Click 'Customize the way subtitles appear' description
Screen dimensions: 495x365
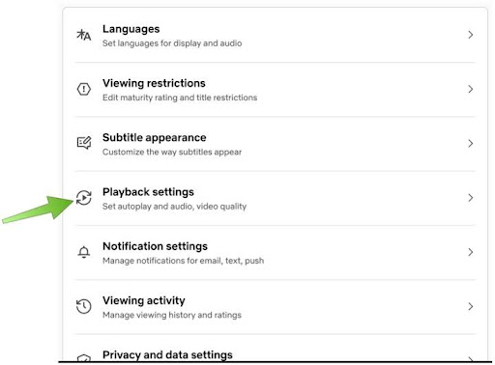(x=172, y=152)
